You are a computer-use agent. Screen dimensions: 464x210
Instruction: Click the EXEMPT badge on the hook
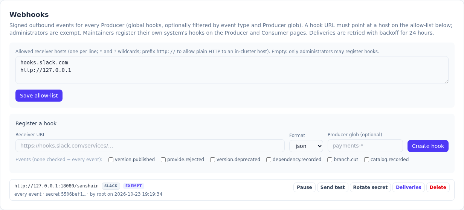[x=134, y=186]
